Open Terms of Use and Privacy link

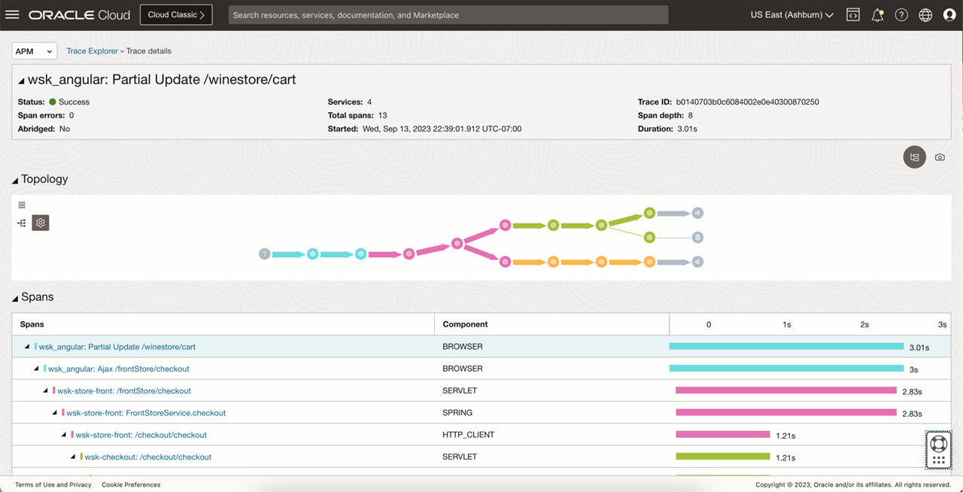pos(53,484)
